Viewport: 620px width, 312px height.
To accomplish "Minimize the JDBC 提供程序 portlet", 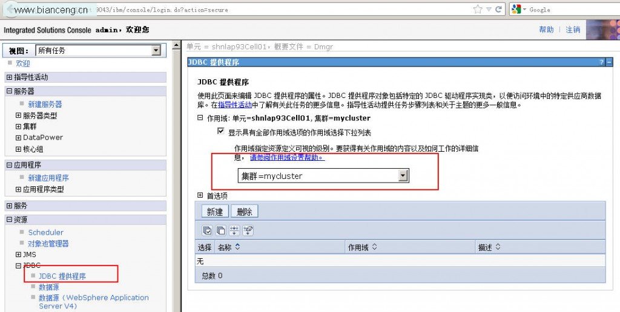I will coord(609,62).
